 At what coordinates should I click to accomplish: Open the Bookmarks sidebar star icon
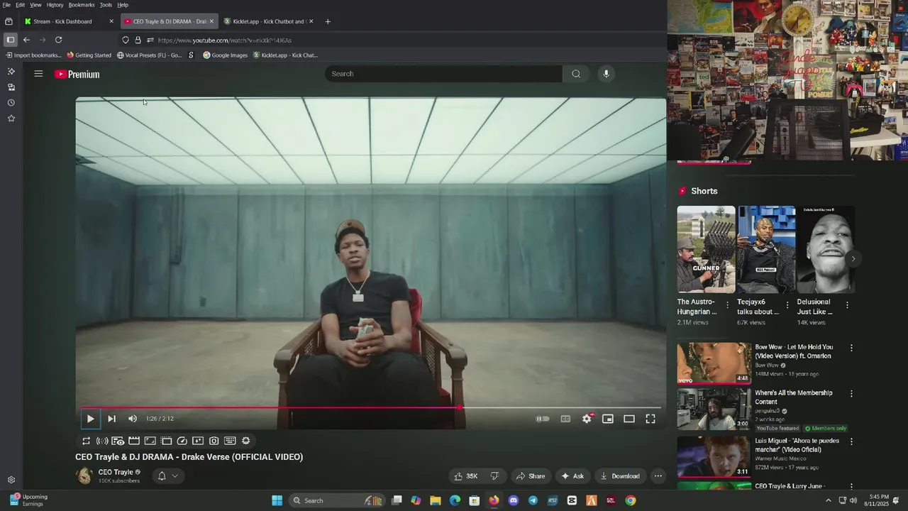click(11, 119)
